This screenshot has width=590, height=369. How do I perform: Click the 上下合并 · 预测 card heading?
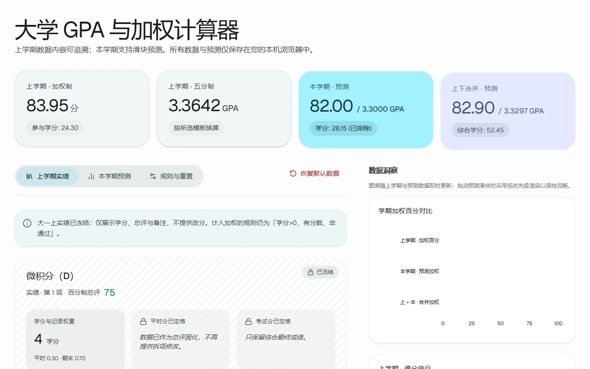pyautogui.click(x=475, y=89)
